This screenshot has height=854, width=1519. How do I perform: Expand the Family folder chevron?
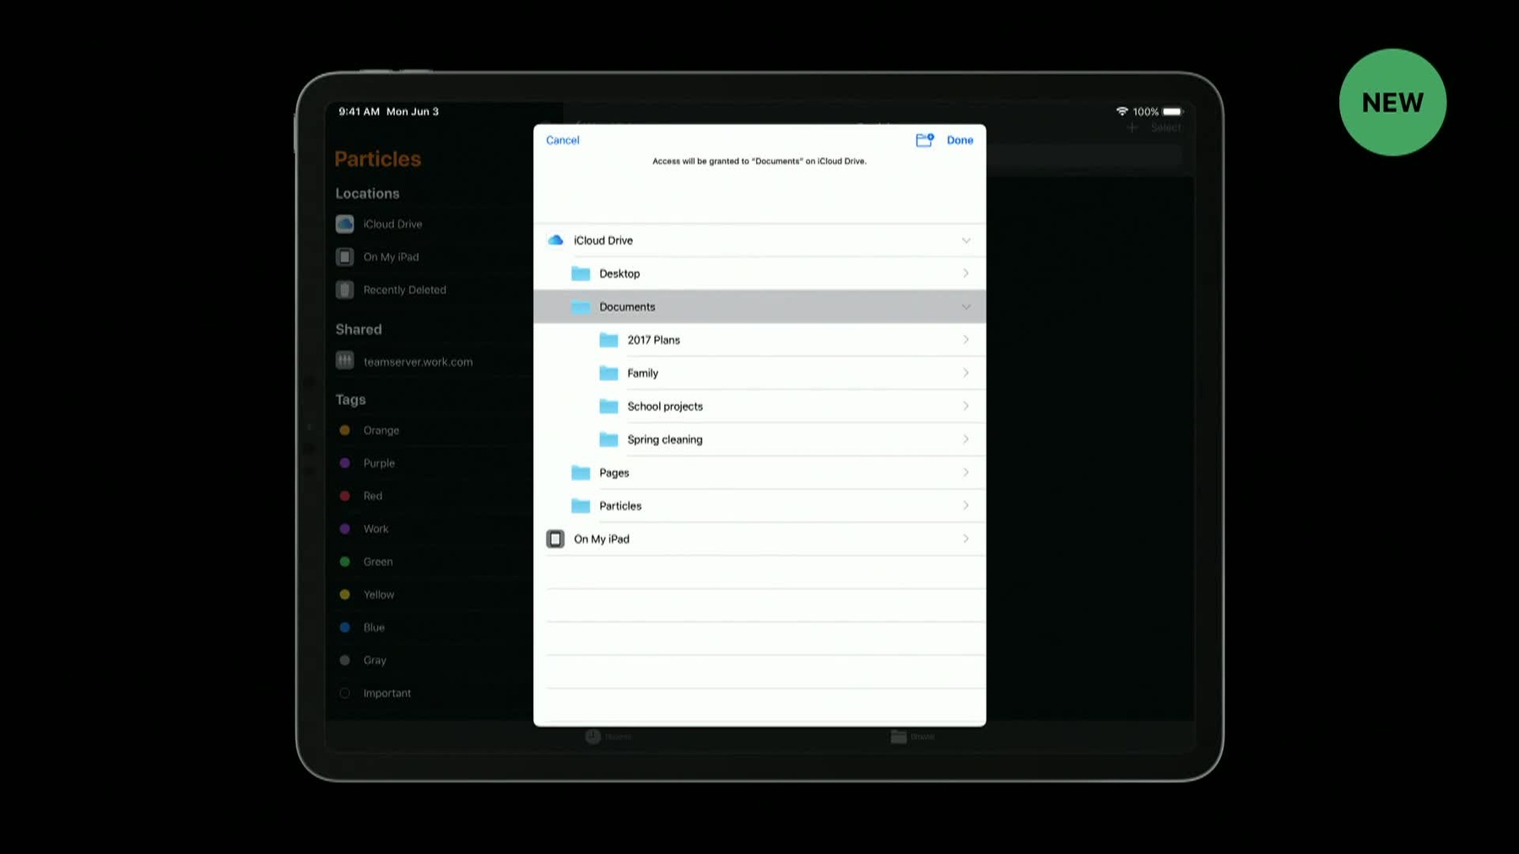coord(965,373)
